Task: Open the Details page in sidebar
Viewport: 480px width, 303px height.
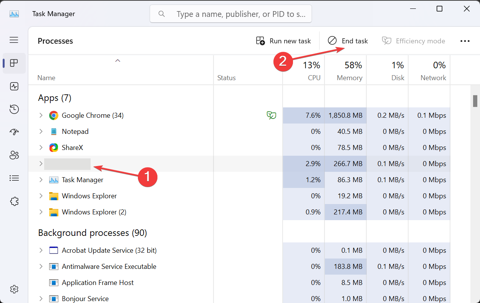Action: coord(14,178)
